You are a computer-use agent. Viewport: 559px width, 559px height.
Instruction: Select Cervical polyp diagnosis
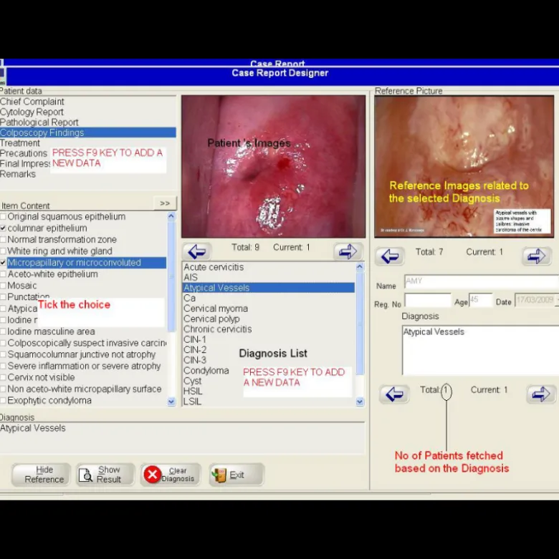(x=269, y=319)
